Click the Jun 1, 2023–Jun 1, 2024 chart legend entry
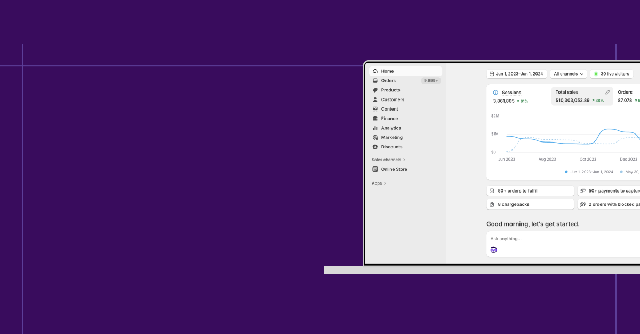Viewport: 640px width, 334px height. [x=589, y=172]
